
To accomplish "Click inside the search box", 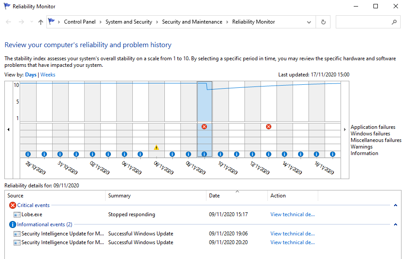I will pyautogui.click(x=364, y=22).
